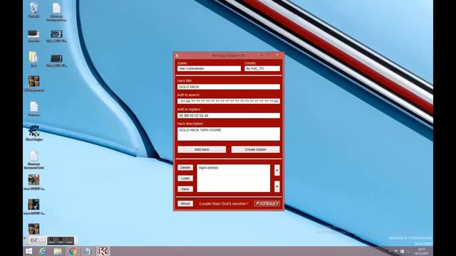
Task: Click the Kaizenmaxx logo in trainer window
Action: pos(267,204)
